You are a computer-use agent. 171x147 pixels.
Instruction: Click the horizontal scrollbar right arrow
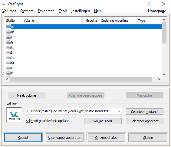(x=159, y=79)
